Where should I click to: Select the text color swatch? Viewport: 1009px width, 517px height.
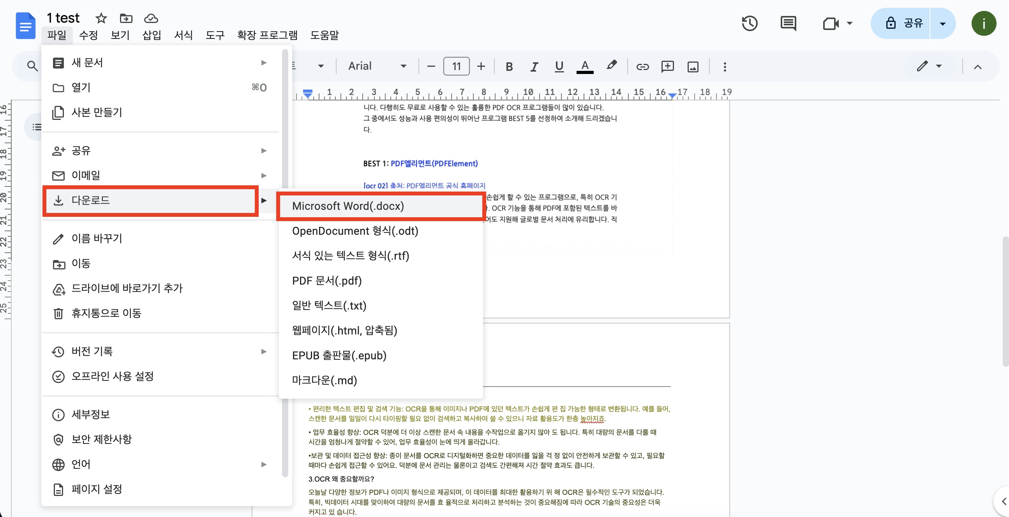[585, 66]
